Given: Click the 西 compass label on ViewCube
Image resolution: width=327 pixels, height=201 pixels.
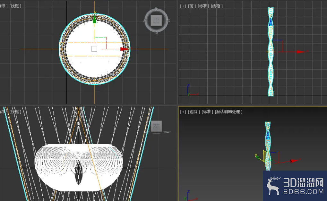Looking at the screenshot, I should click(144, 21).
